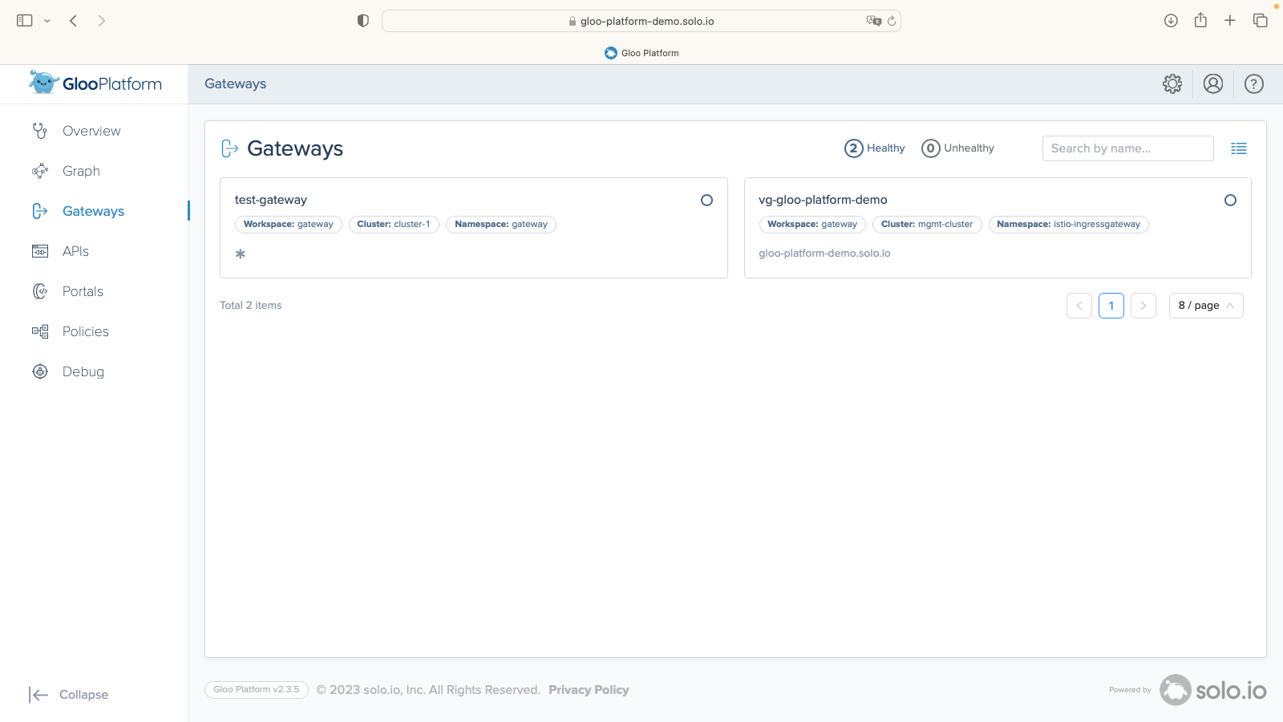This screenshot has width=1283, height=722.
Task: Expand the browser sidebar panel toggle
Action: point(25,20)
